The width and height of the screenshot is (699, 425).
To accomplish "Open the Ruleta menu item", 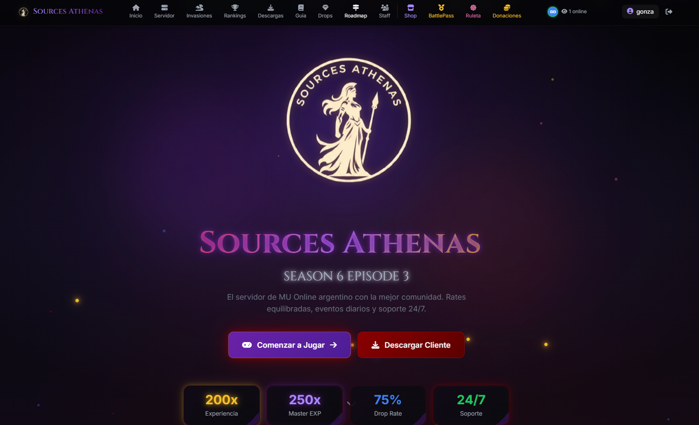I will pos(473,11).
